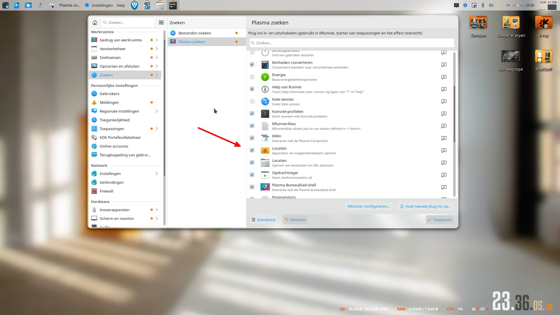Viewport: 560px width, 315px height.
Task: Show info for KRunnerAlias plugin
Action: click(x=444, y=126)
